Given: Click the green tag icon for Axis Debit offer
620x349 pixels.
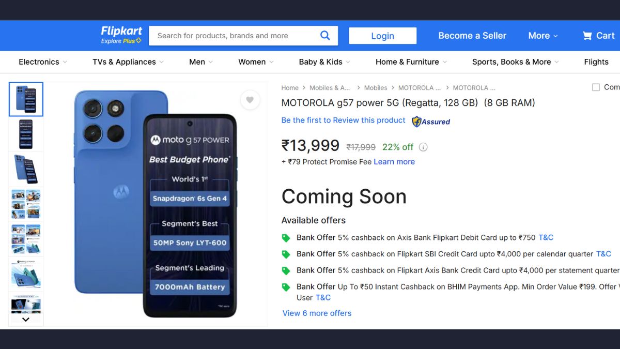Looking at the screenshot, I should (286, 238).
